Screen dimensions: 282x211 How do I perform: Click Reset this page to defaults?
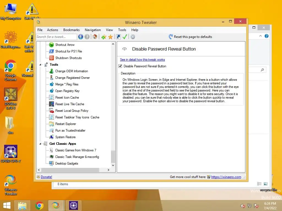[x=191, y=37]
